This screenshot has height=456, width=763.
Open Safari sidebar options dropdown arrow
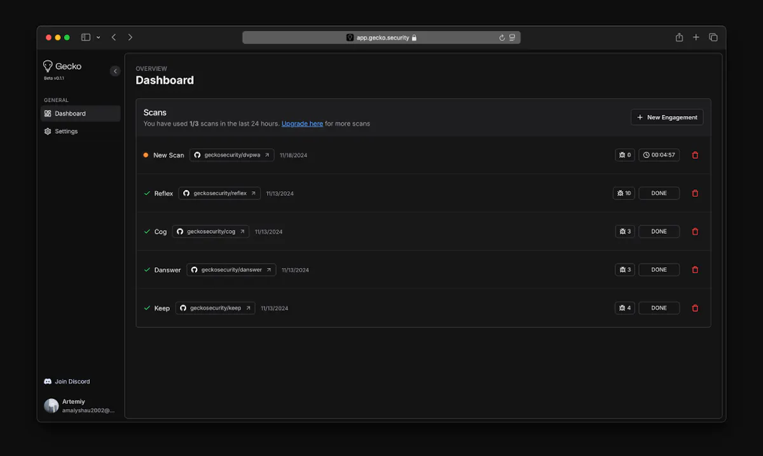(x=99, y=37)
